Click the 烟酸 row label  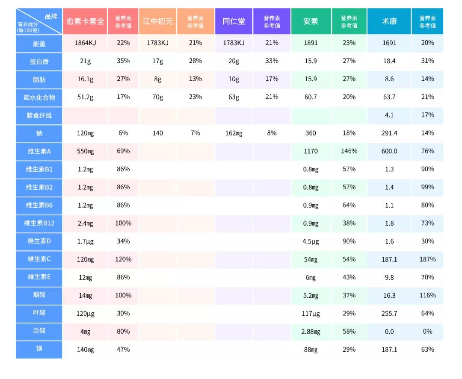[x=39, y=295]
